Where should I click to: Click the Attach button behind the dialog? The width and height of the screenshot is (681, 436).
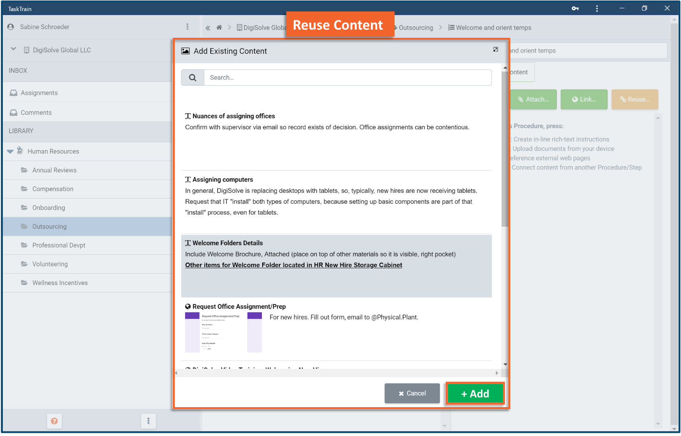coord(533,99)
